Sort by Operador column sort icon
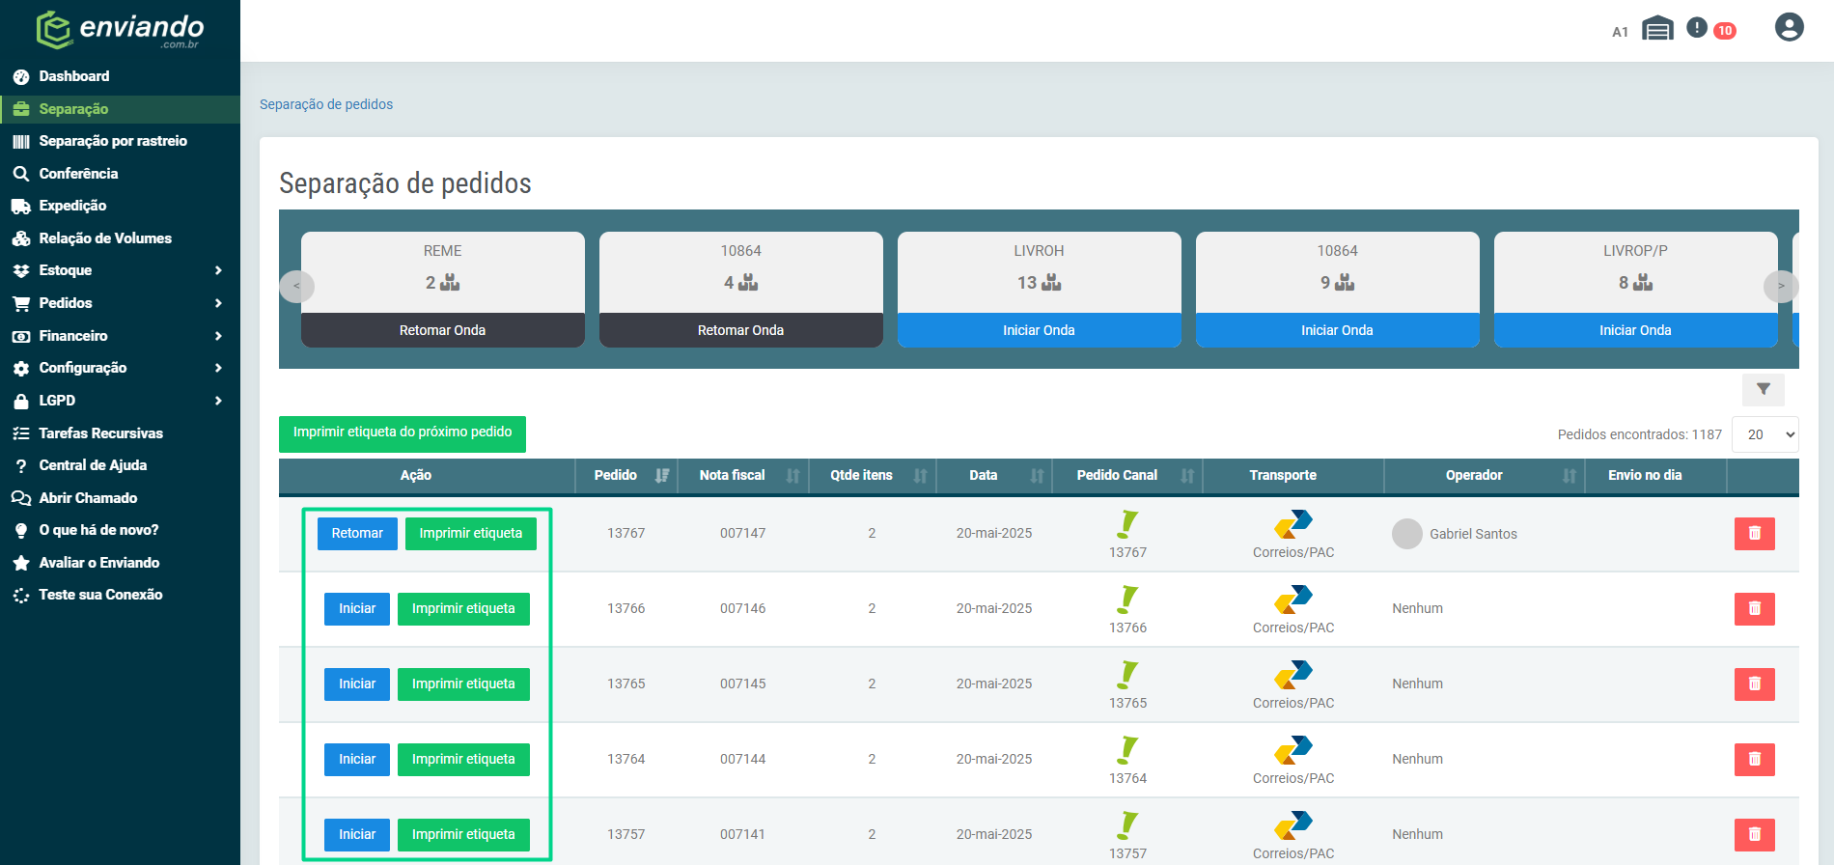 coord(1570,475)
